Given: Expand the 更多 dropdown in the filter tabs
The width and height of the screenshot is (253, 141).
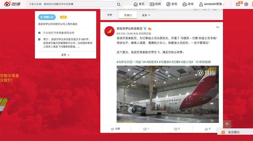Looking at the screenshot, I should tap(146, 15).
